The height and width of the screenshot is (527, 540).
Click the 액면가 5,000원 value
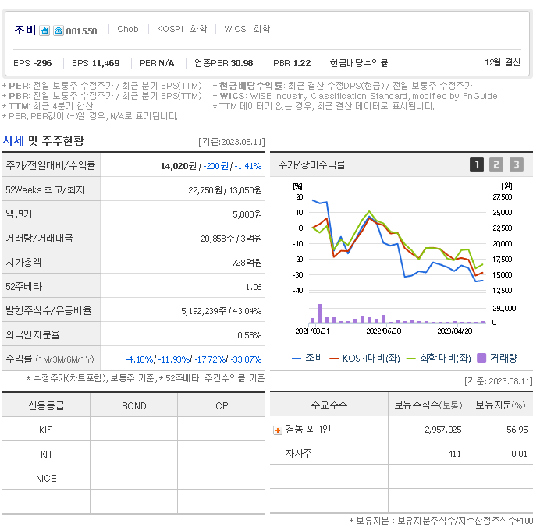(247, 214)
